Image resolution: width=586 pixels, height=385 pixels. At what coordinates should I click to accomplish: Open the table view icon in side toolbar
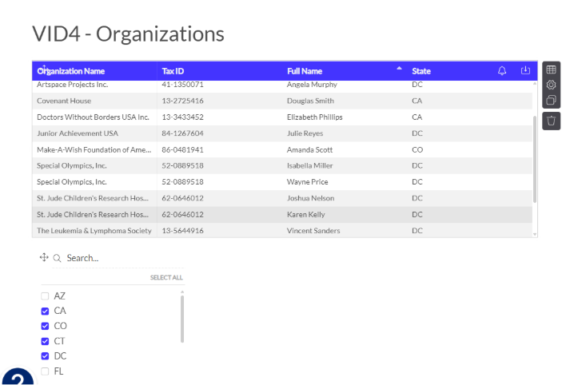coord(552,69)
